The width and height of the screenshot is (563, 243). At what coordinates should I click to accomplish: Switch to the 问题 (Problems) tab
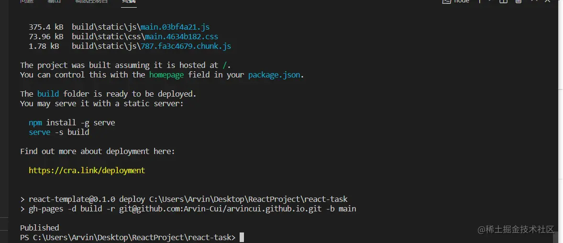tap(27, 1)
